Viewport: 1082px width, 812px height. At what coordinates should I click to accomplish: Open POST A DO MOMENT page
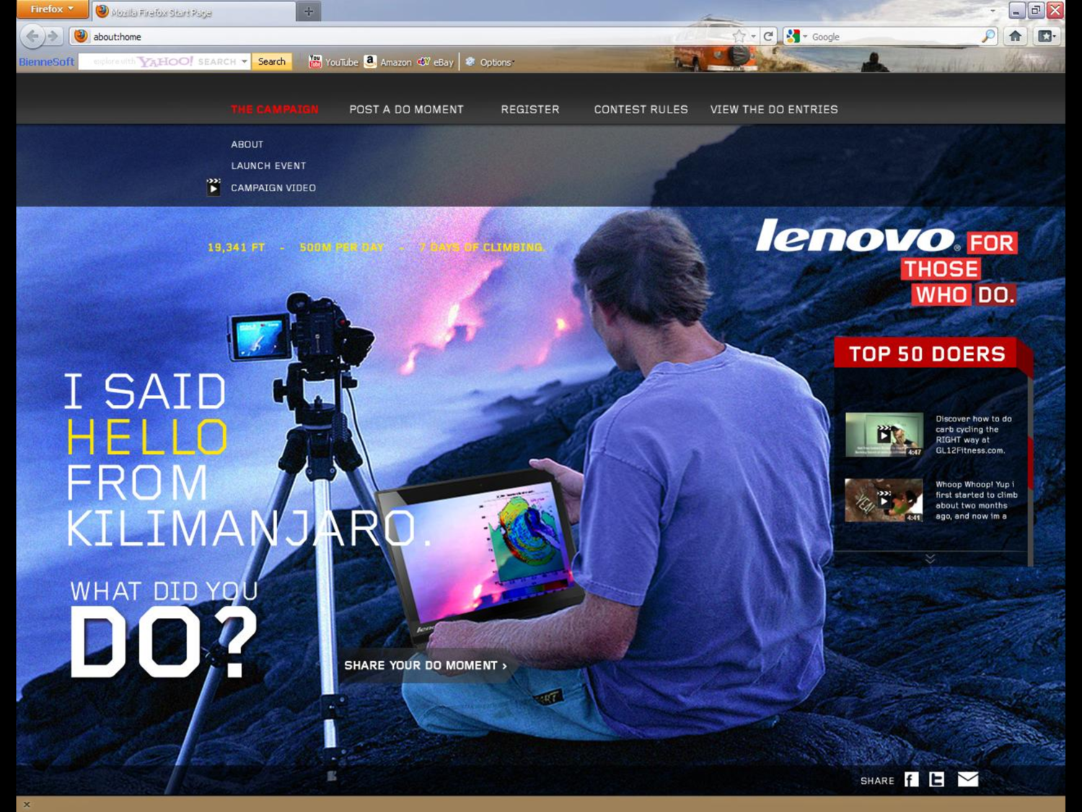406,110
